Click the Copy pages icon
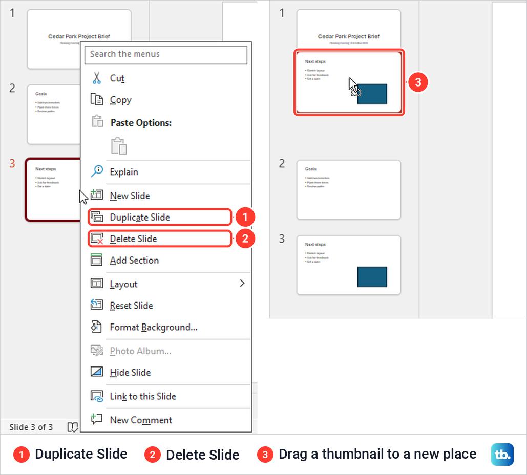The image size is (527, 475). 96,99
